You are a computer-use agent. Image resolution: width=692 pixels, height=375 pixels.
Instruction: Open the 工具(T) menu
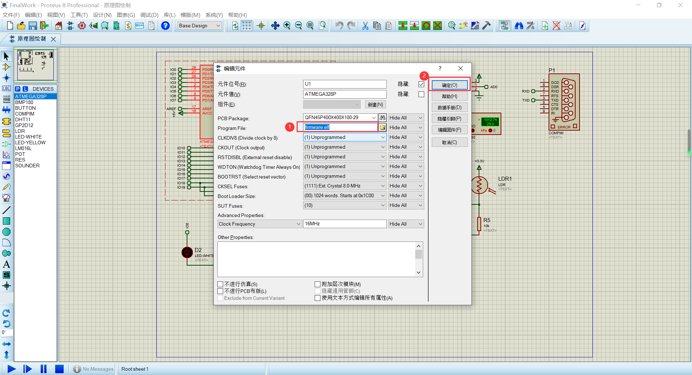pos(79,15)
